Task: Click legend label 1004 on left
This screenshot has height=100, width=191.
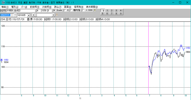Action: click(6, 62)
